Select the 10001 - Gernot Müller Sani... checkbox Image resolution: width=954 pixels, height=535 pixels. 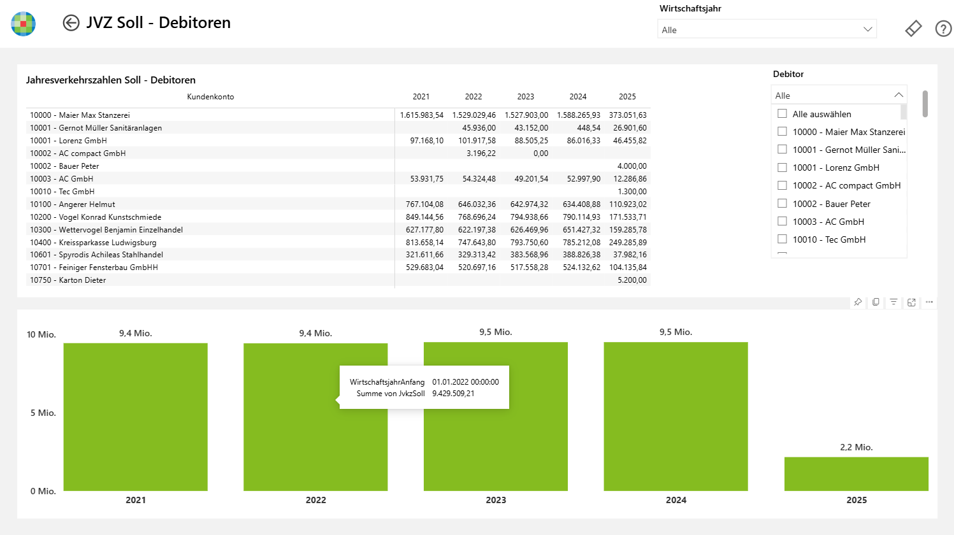782,149
